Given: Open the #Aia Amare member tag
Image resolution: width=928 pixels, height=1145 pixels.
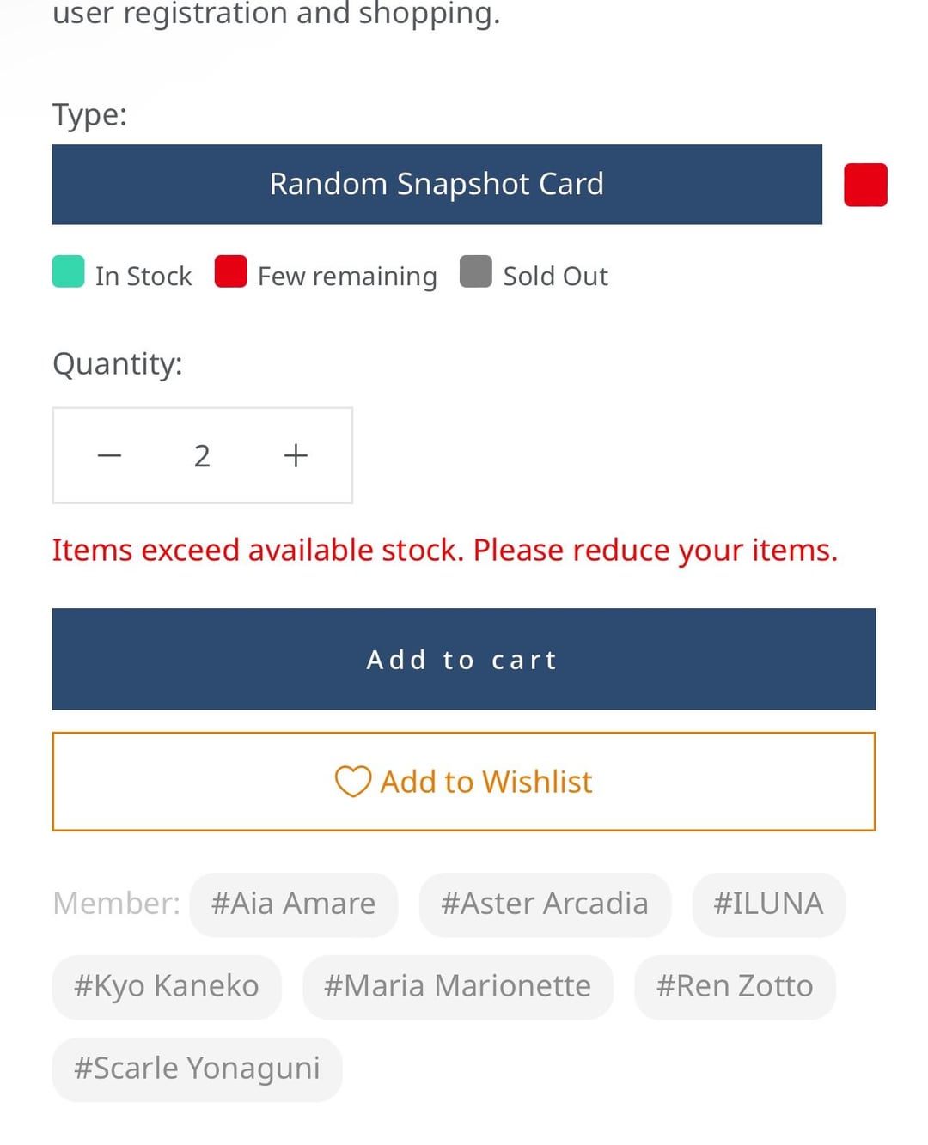Looking at the screenshot, I should [293, 904].
